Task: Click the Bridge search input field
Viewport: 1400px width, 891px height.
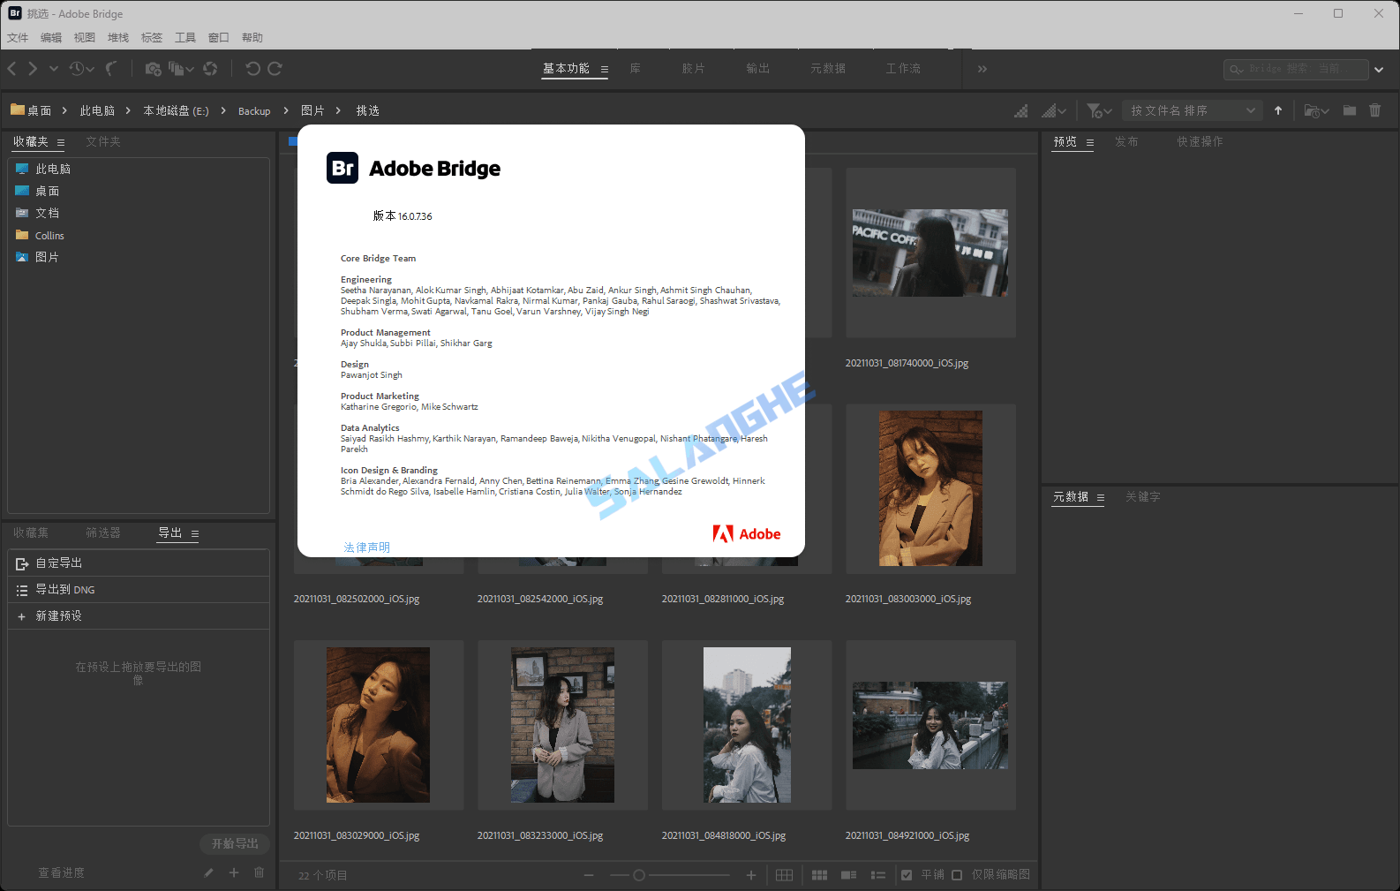Action: coord(1296,70)
